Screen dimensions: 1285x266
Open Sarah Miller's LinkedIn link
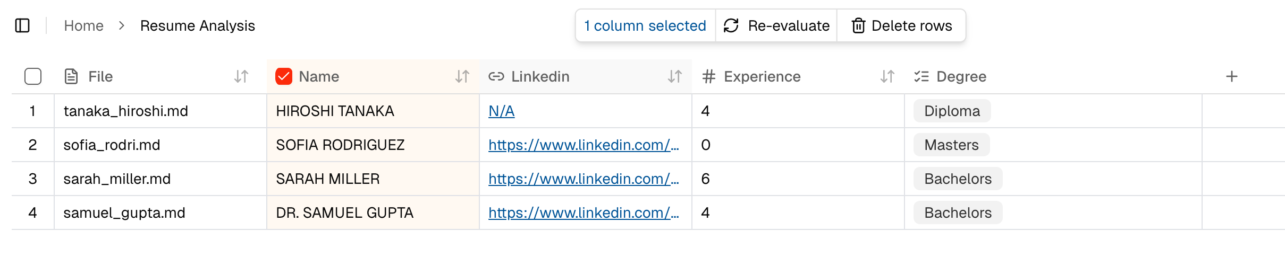(x=583, y=179)
